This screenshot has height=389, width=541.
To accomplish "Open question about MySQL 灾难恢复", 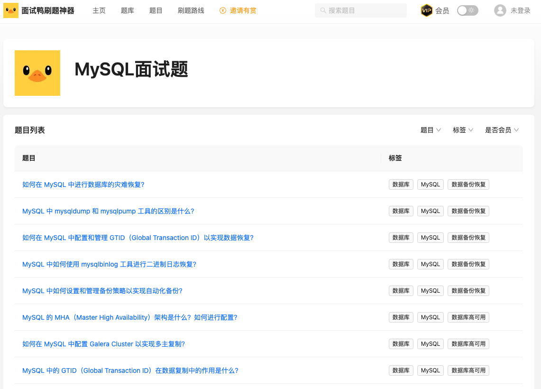I will coord(83,185).
